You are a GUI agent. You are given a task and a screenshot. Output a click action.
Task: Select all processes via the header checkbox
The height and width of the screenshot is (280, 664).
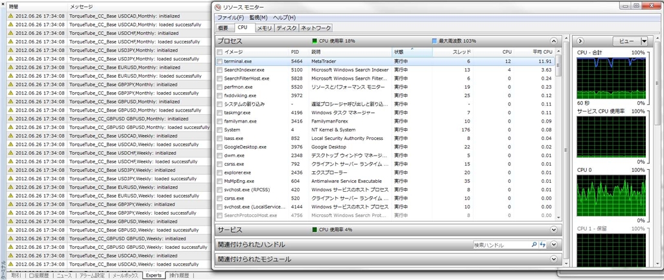point(220,51)
